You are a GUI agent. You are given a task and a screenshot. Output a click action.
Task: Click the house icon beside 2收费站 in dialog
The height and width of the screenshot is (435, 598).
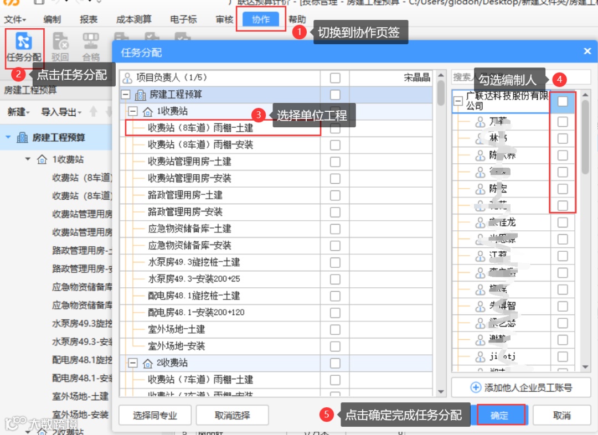coord(148,363)
